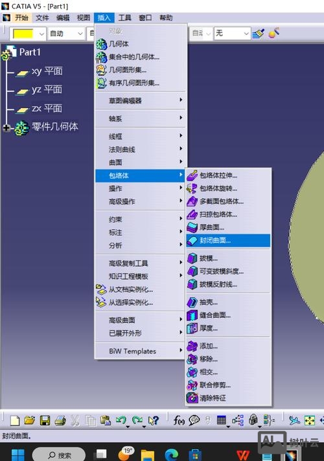The height and width of the screenshot is (461, 324).
Task: Click the Print icon
Action: 60,420
